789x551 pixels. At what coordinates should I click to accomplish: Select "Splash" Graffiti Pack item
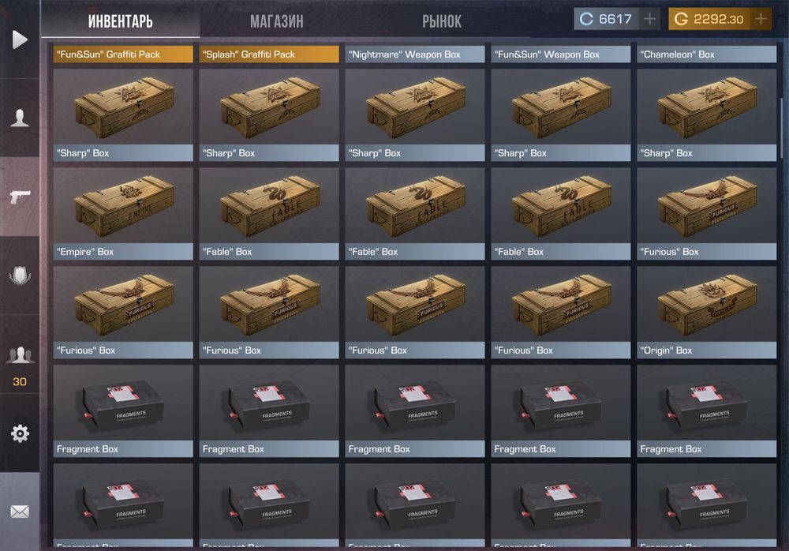click(x=269, y=54)
